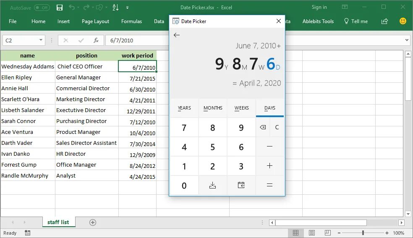Click the Undo arrow icon

[72, 8]
